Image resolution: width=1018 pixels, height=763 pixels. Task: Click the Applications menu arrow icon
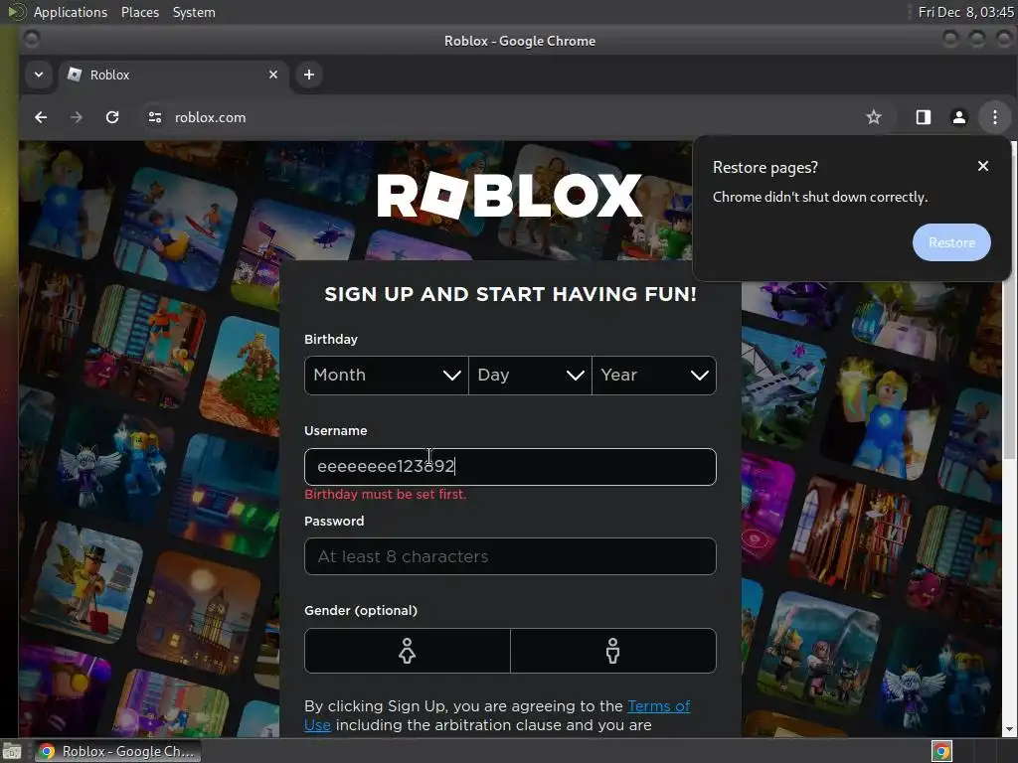coord(16,12)
